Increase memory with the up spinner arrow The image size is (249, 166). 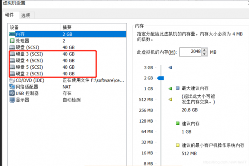(x=204, y=50)
